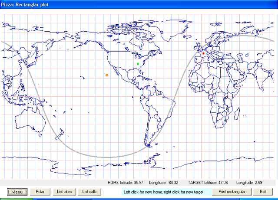This screenshot has width=278, height=200.
Task: Click on Madagascar island on the map
Action: tap(237, 114)
